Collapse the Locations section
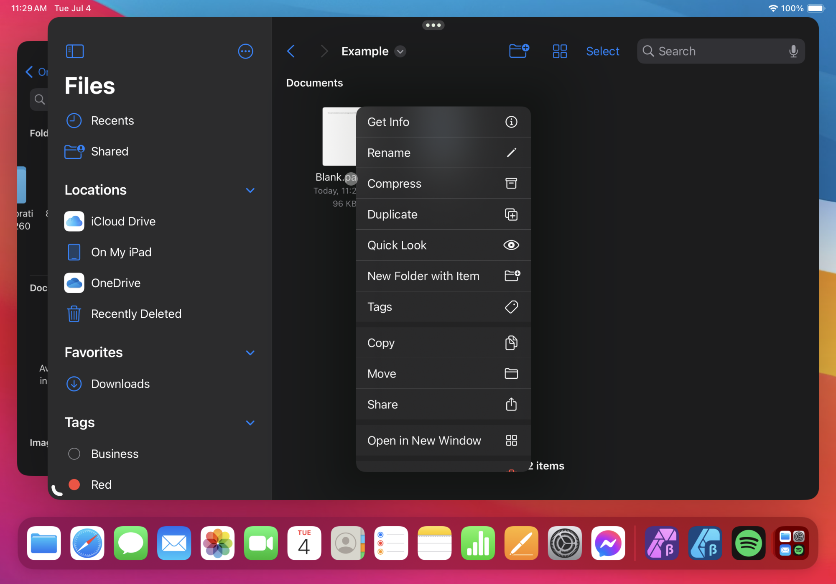The height and width of the screenshot is (584, 836). pos(250,190)
